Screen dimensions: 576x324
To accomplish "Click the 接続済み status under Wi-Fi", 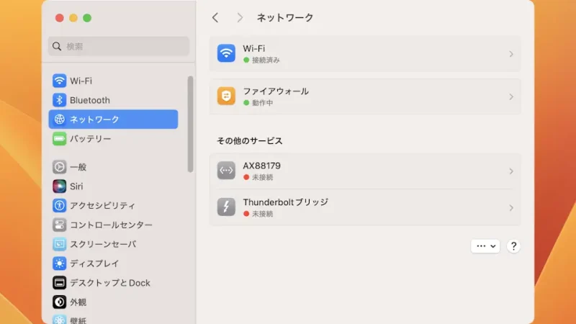I will [x=266, y=60].
